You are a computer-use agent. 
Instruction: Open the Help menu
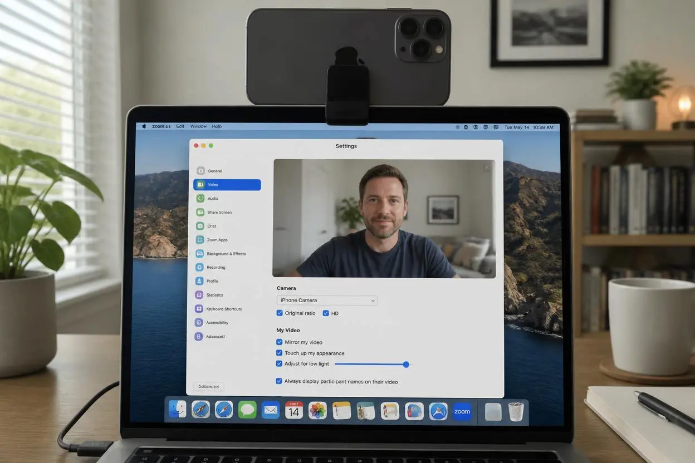(x=217, y=126)
